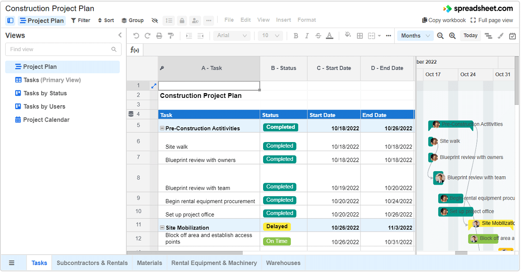Click the row height icon

[169, 20]
